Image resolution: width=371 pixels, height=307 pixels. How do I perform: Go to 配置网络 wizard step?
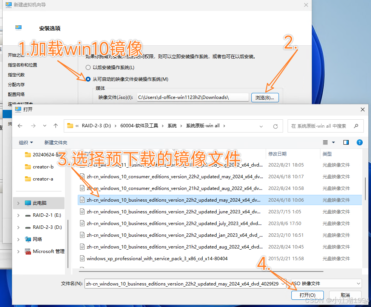tap(16, 94)
